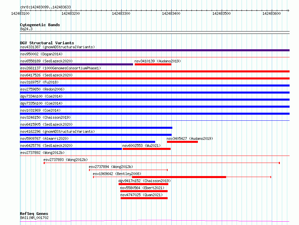This screenshot has height=225, width=299.
Task: Open nsv6002553 (Wu2021) label
Action: [141, 146]
